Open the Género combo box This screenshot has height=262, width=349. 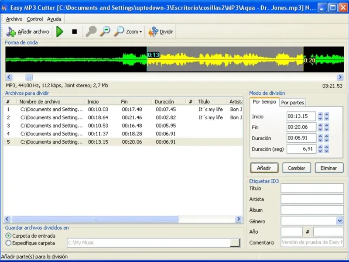coord(340,221)
